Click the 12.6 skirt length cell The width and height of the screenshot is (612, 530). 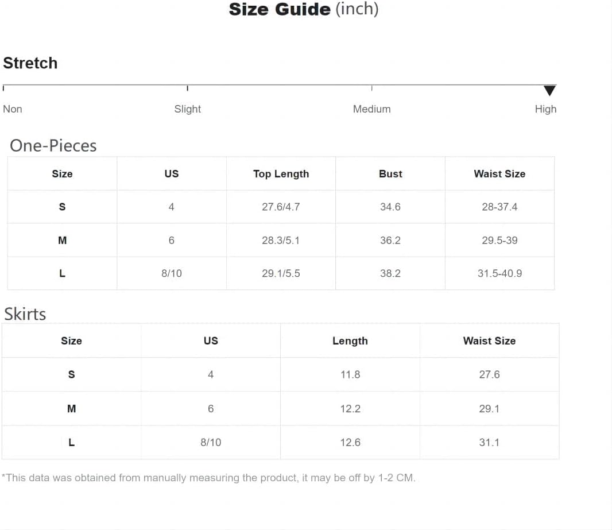coord(350,442)
